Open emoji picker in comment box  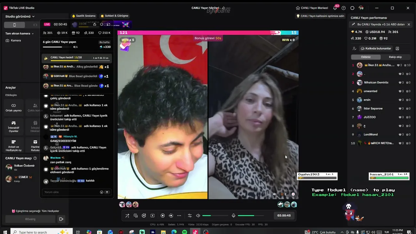101,192
